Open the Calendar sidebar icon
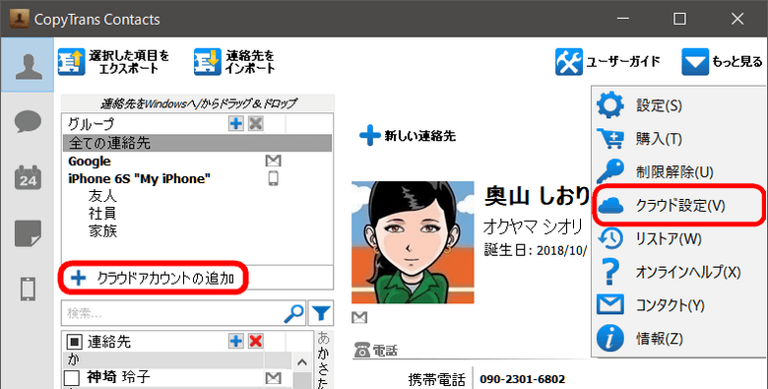Image resolution: width=768 pixels, height=389 pixels. (x=28, y=177)
